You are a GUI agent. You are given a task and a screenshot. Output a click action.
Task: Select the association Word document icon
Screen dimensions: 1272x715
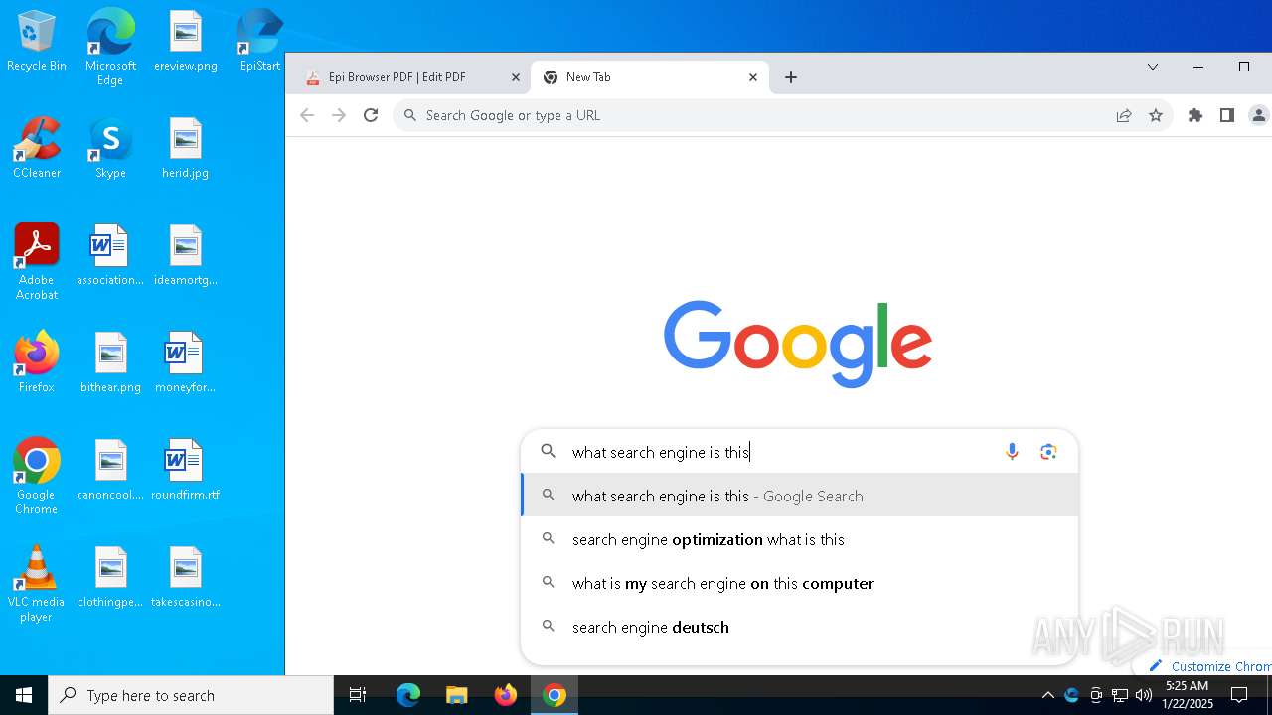coord(110,255)
